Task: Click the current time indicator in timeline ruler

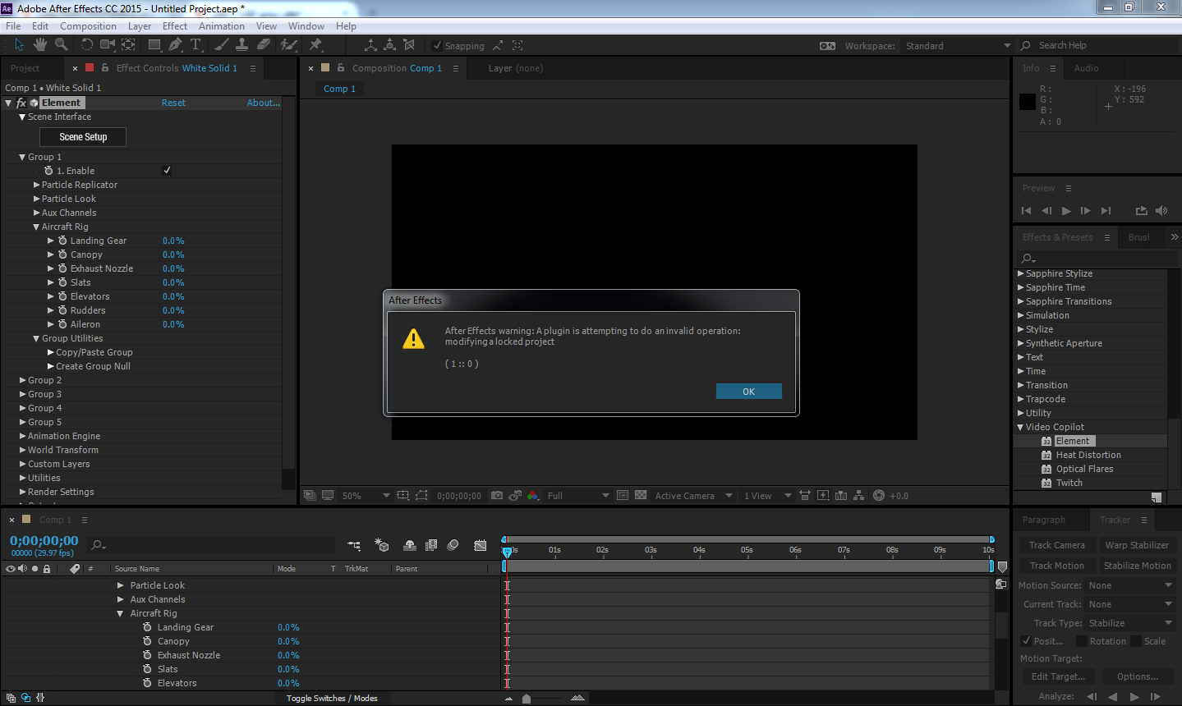Action: [507, 551]
